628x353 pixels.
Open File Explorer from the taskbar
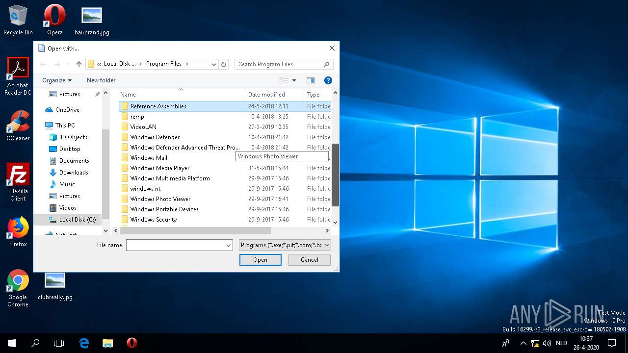(107, 343)
